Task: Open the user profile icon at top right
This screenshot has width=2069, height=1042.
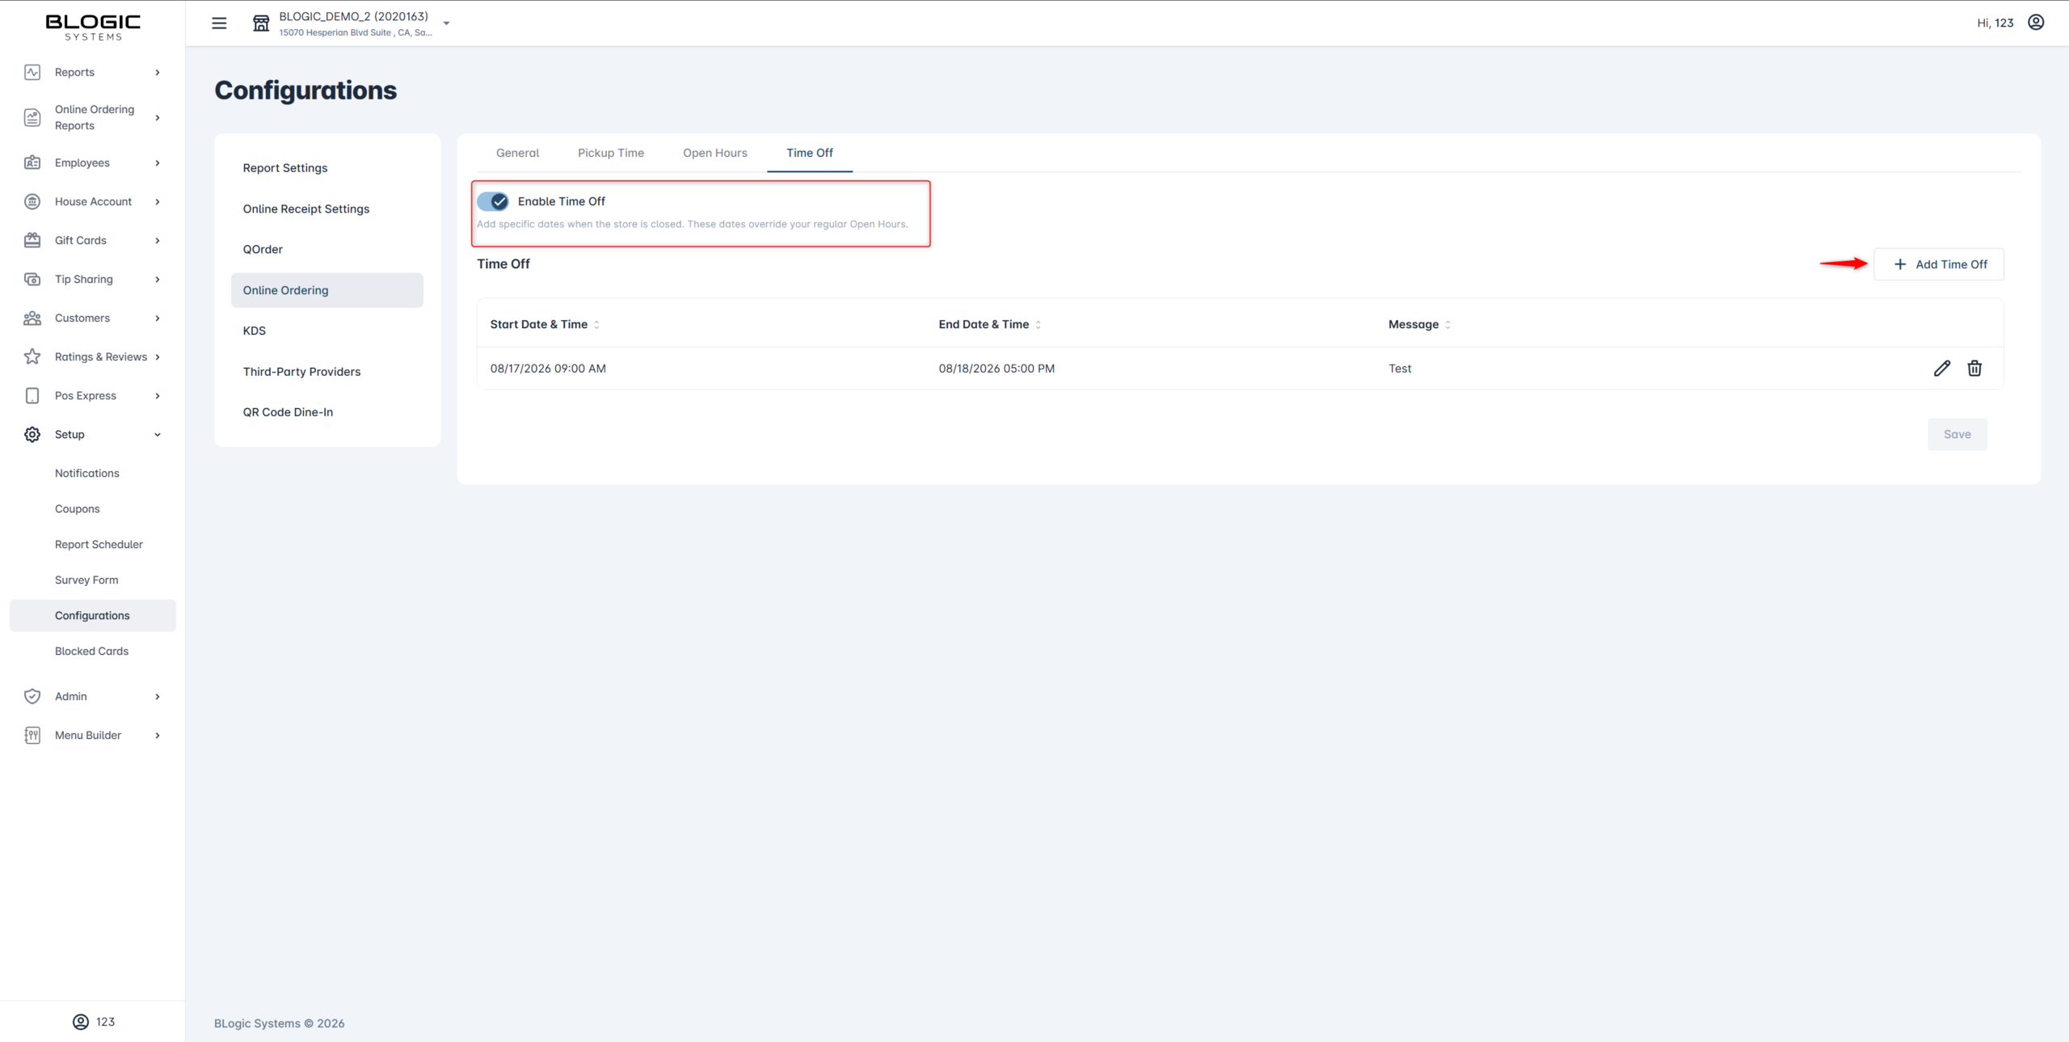Action: tap(2036, 22)
